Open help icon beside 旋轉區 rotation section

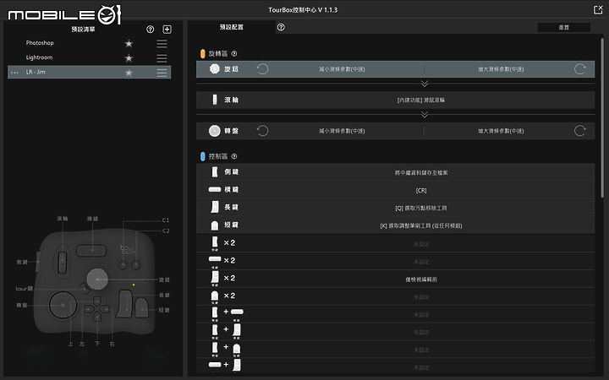click(x=234, y=54)
